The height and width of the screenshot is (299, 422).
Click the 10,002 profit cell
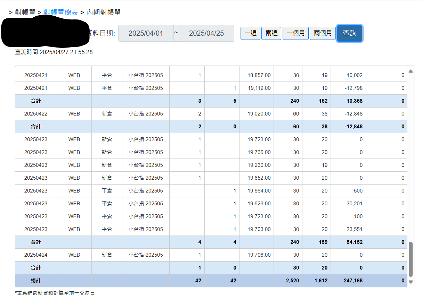tap(348, 75)
